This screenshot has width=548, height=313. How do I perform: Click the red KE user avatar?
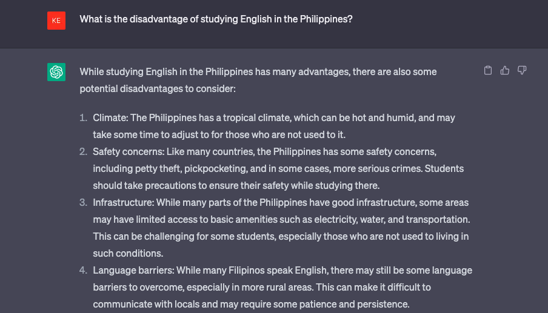(56, 21)
